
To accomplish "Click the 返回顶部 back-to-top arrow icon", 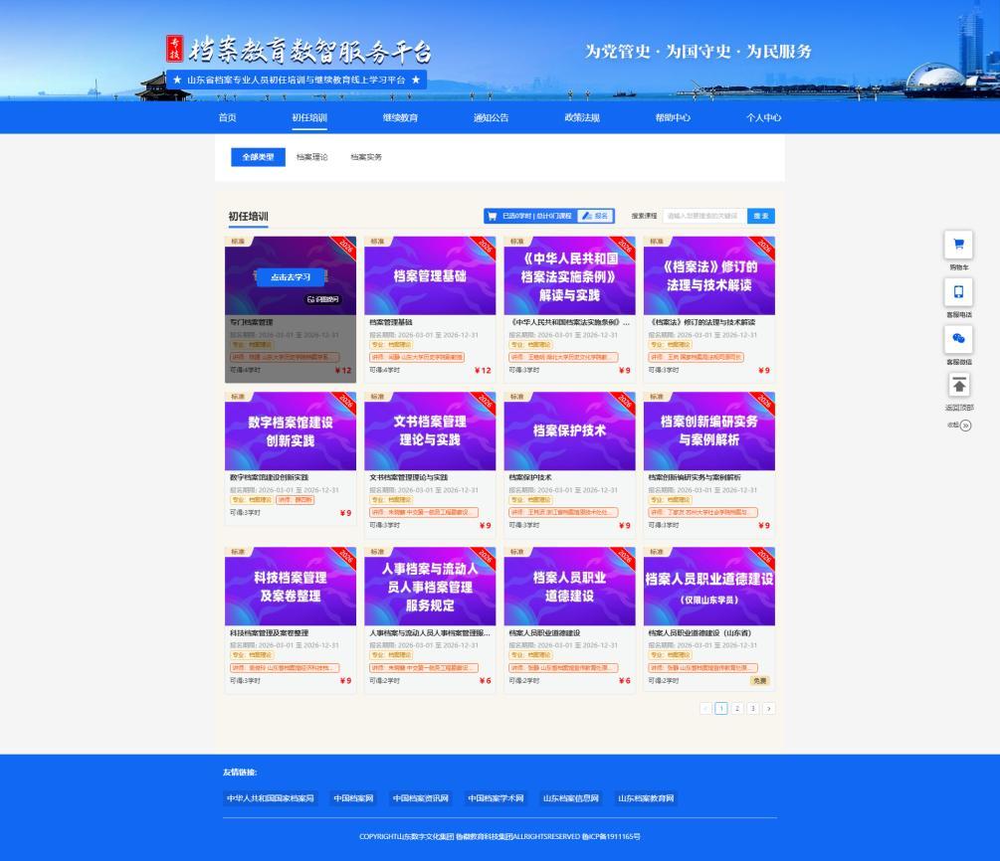I will coord(958,386).
